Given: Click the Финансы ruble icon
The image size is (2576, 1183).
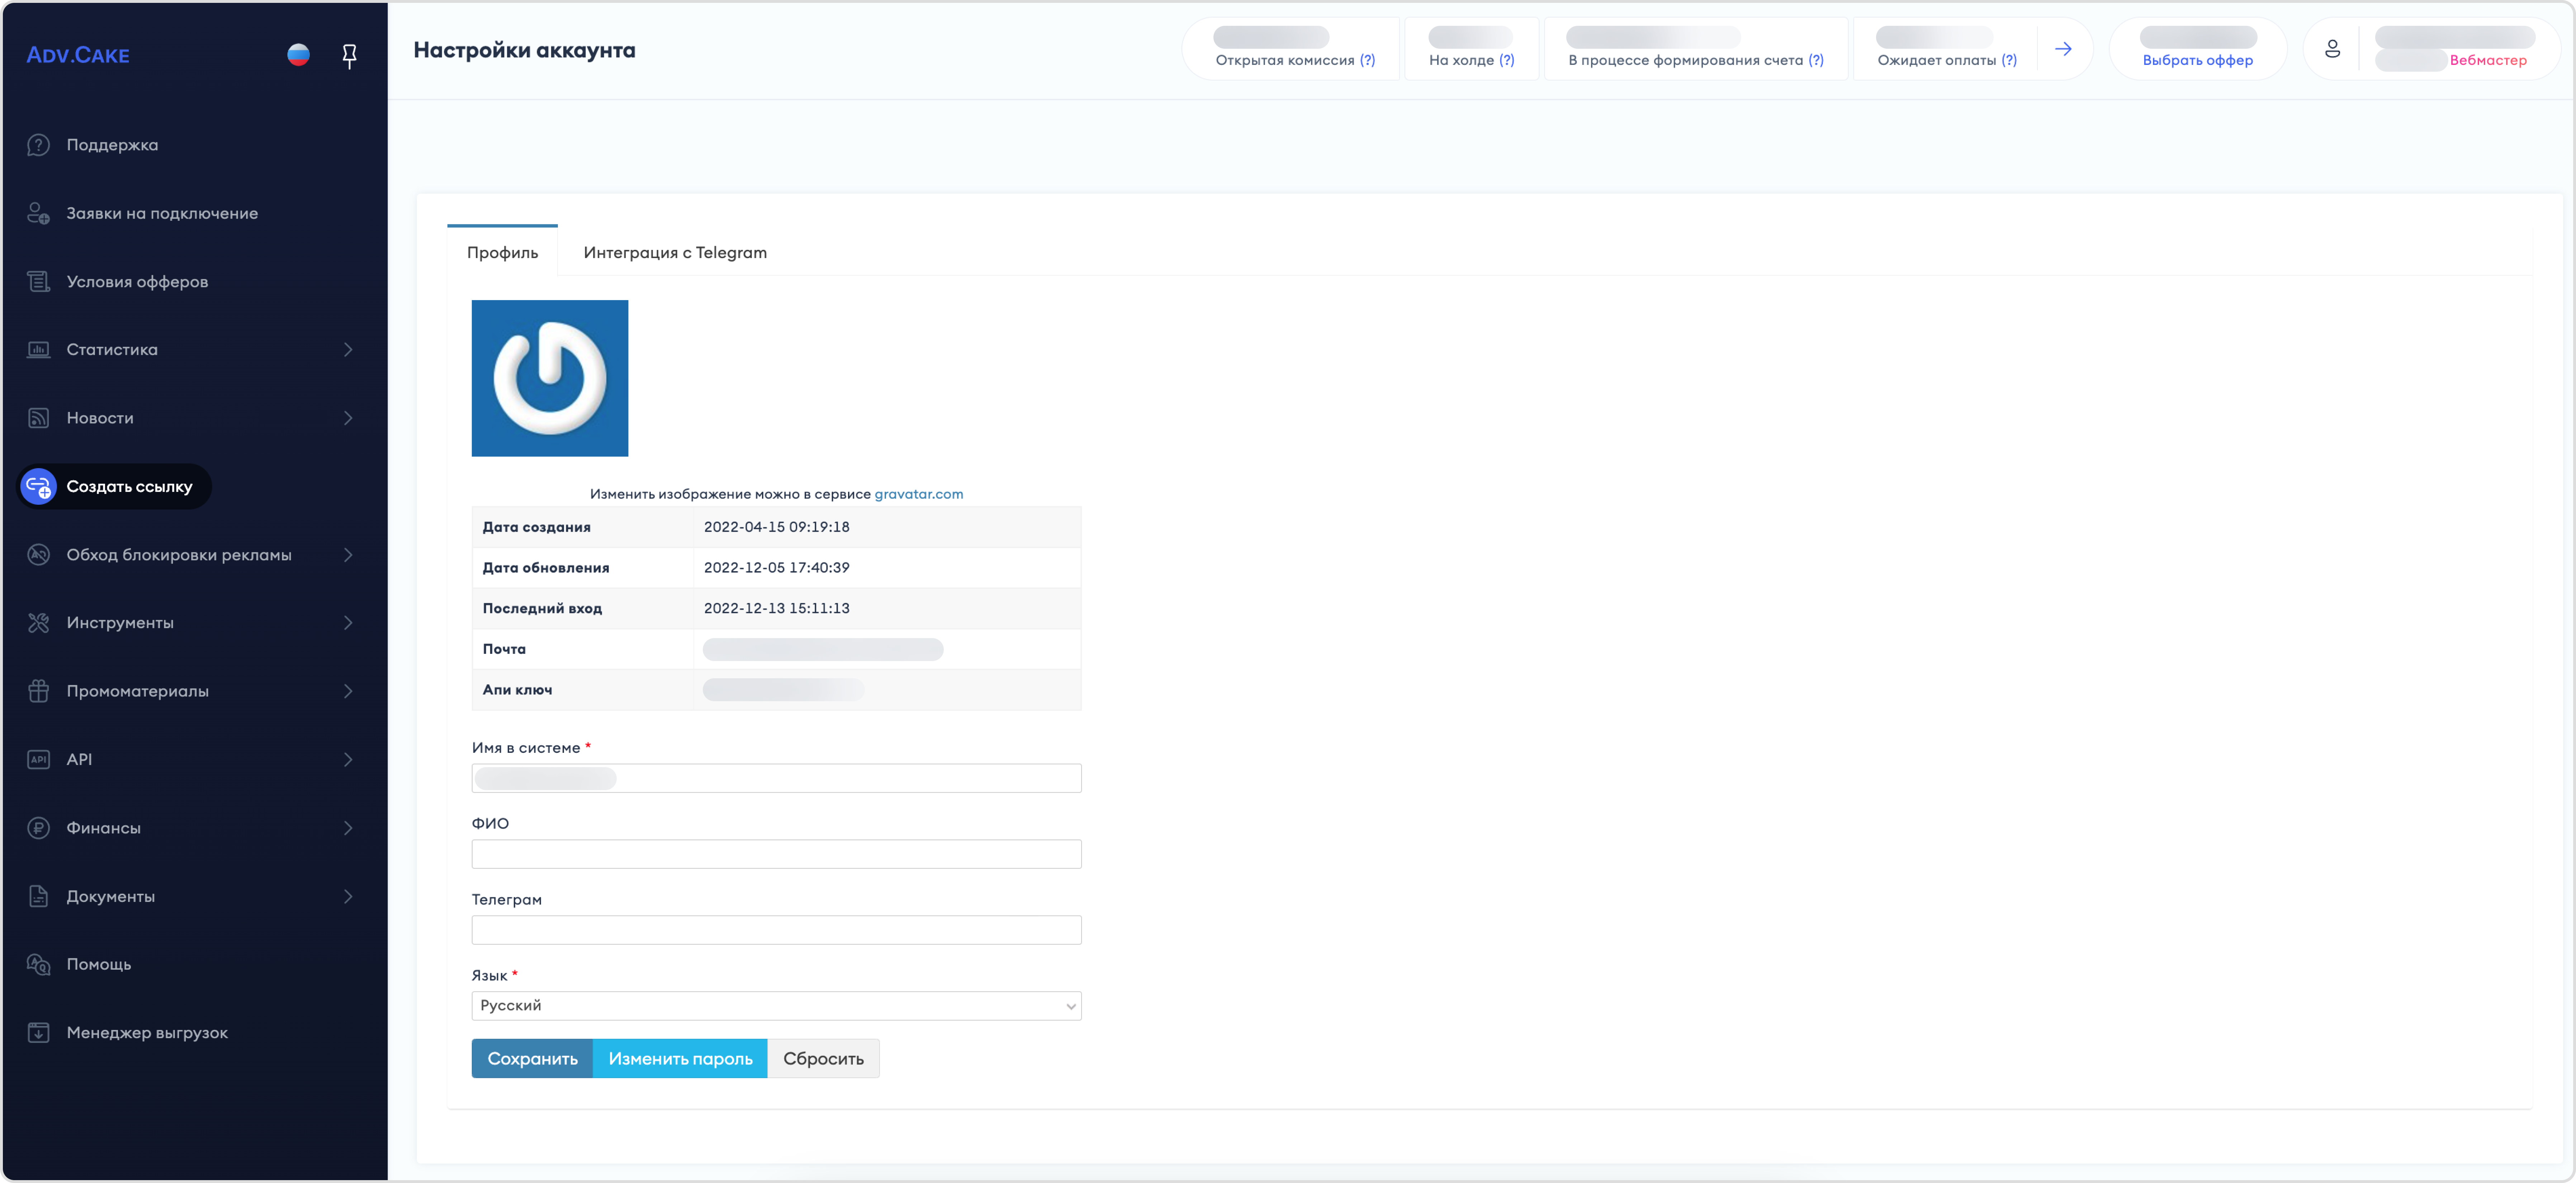Looking at the screenshot, I should (x=38, y=828).
